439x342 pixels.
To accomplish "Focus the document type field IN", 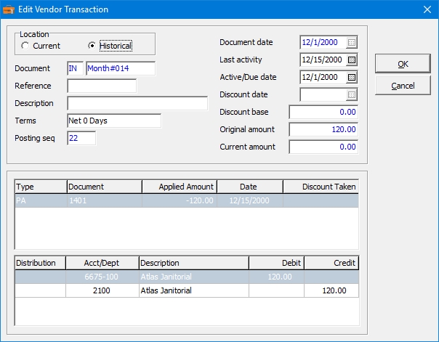I will point(76,68).
